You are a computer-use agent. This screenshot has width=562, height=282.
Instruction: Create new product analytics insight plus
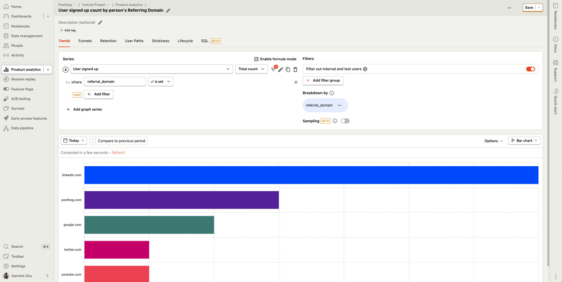(x=48, y=70)
